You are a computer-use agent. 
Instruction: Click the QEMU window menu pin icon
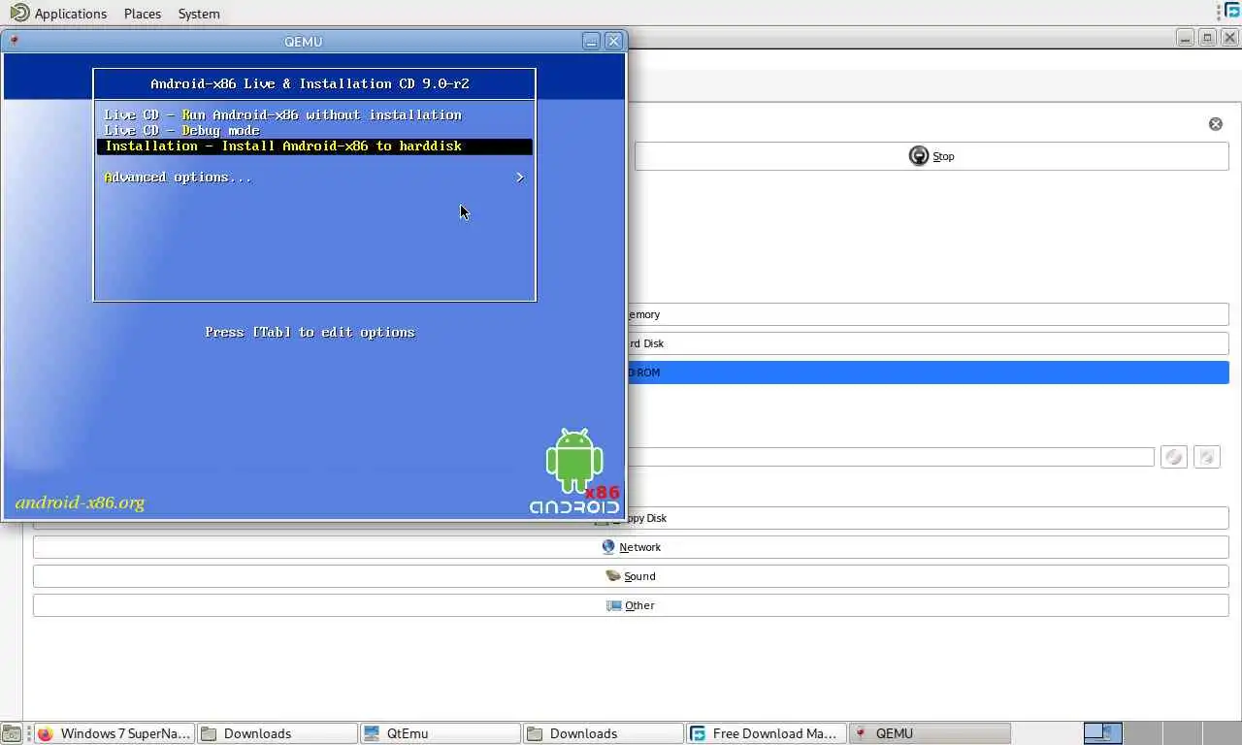coord(14,41)
